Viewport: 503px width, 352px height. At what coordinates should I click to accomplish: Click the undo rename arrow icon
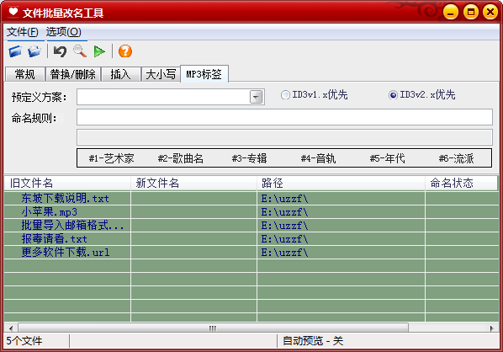tap(60, 51)
